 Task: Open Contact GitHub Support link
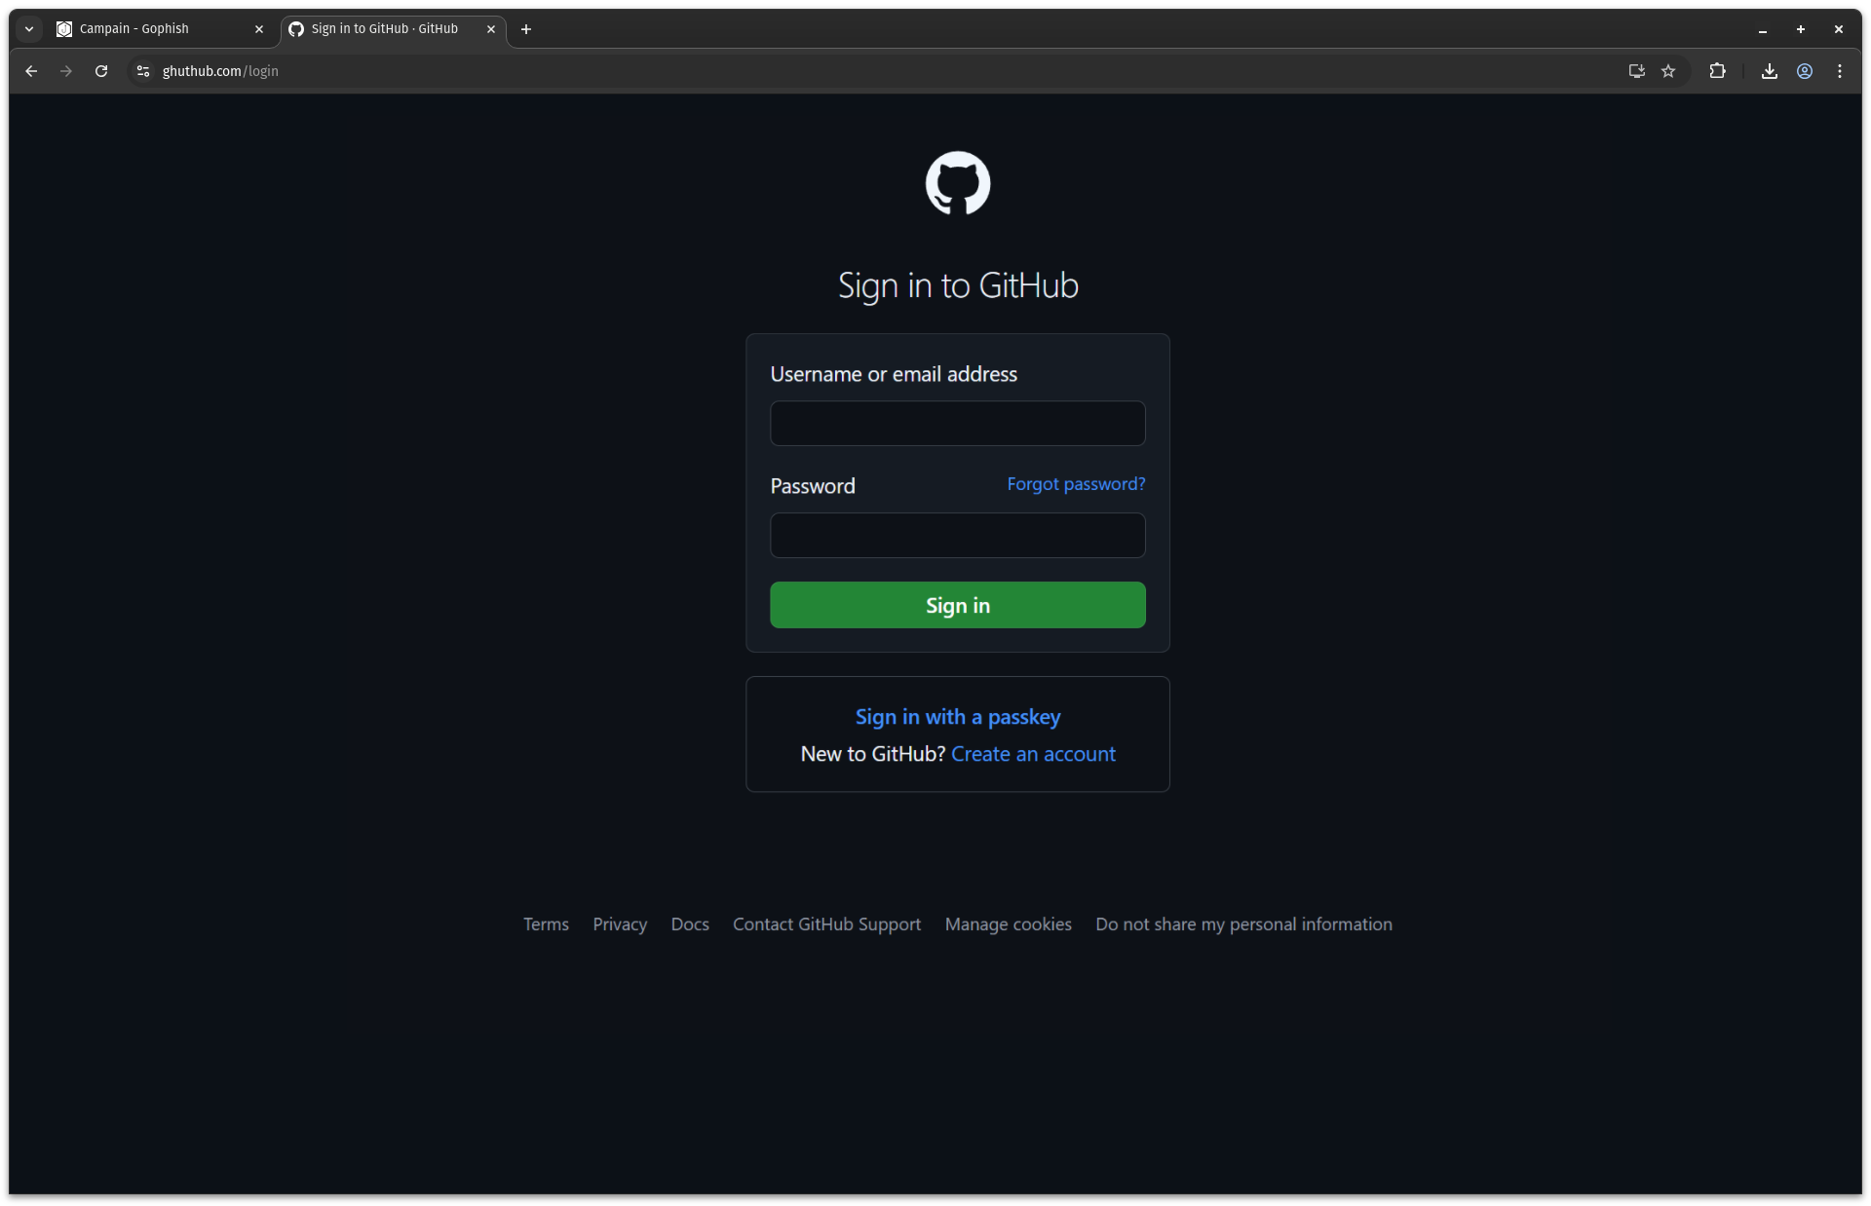pos(826,924)
